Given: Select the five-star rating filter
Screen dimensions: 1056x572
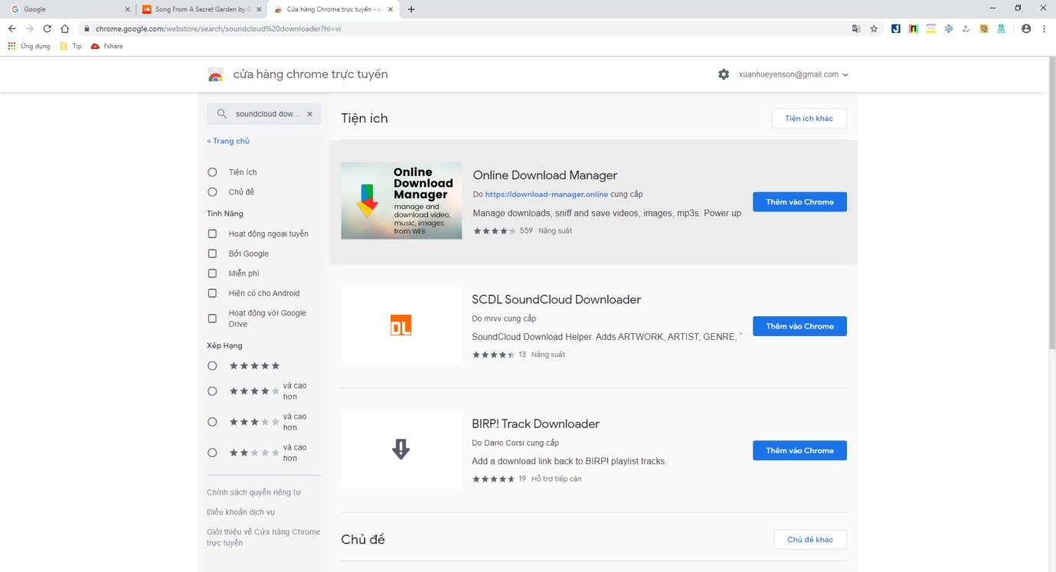Looking at the screenshot, I should click(212, 366).
